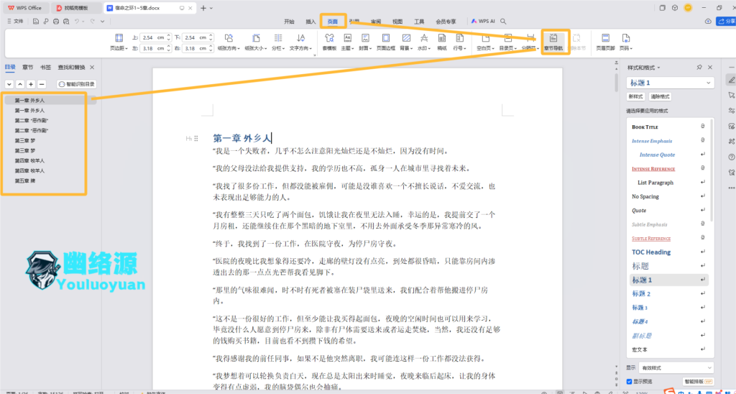
Task: Click the 稿纸 manuscript paper icon
Action: 441,42
